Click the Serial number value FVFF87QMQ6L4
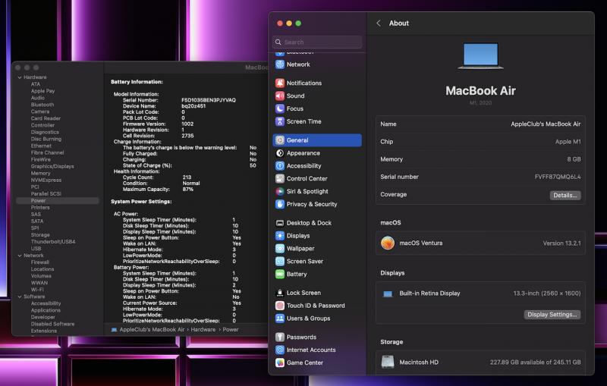 [x=558, y=177]
